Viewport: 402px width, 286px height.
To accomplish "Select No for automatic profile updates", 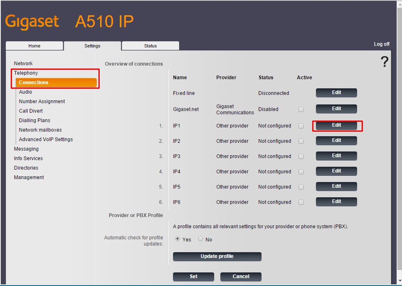I will point(201,239).
